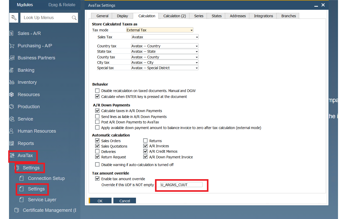Switch to the Branches tab
347x219 pixels.
(x=288, y=16)
